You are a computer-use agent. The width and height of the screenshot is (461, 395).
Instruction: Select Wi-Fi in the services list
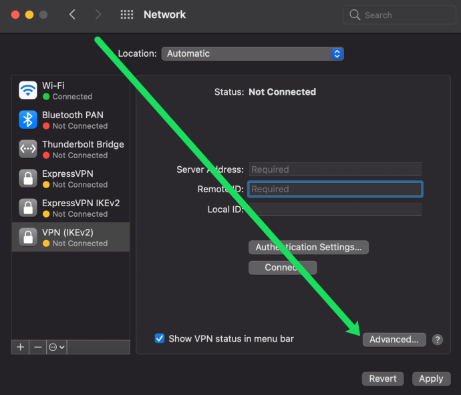(x=71, y=91)
